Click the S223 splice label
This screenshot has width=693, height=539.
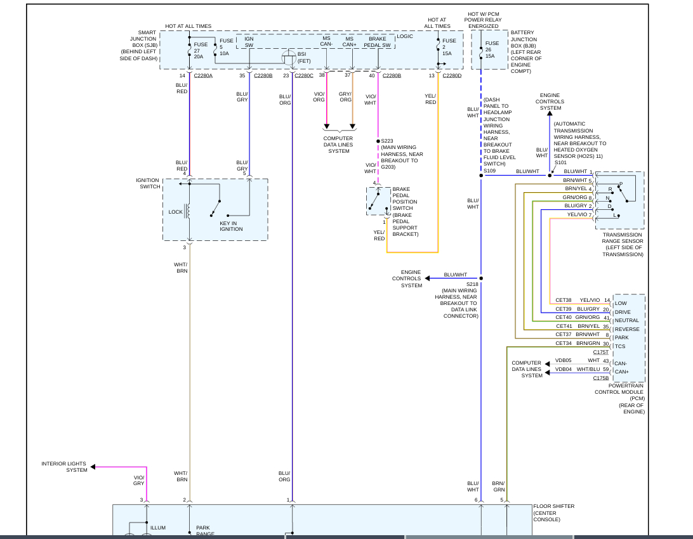pos(387,141)
